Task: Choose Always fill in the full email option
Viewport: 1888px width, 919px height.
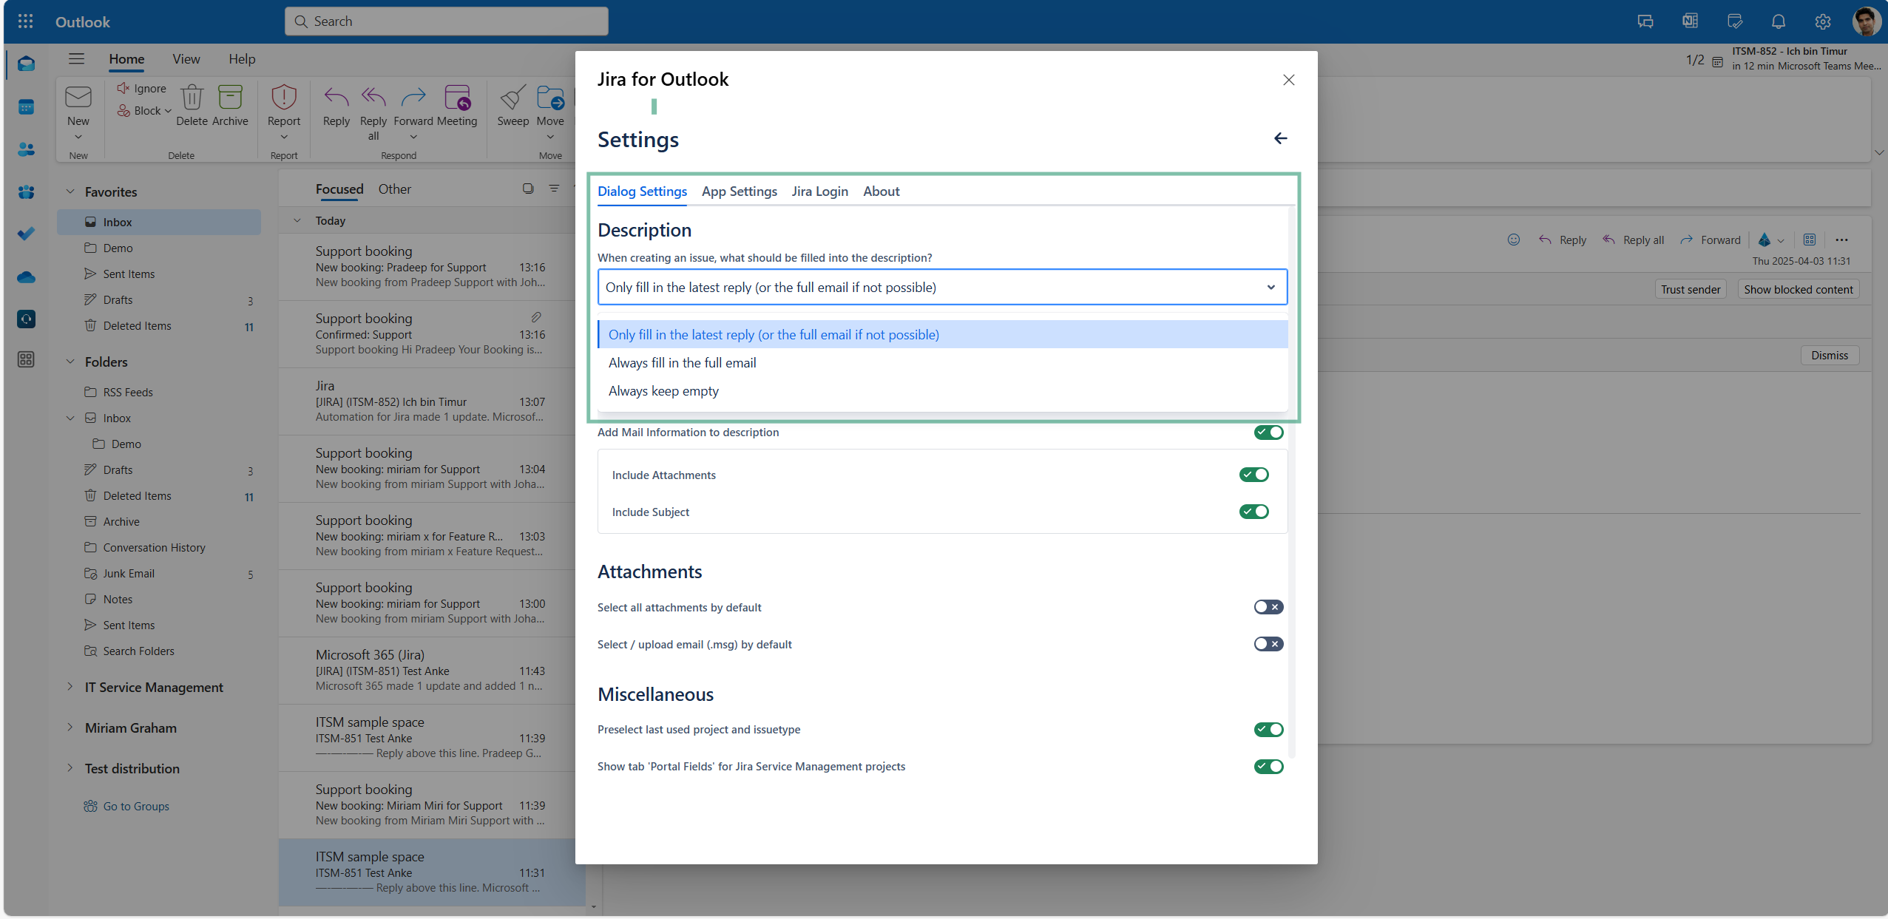Action: click(x=682, y=362)
